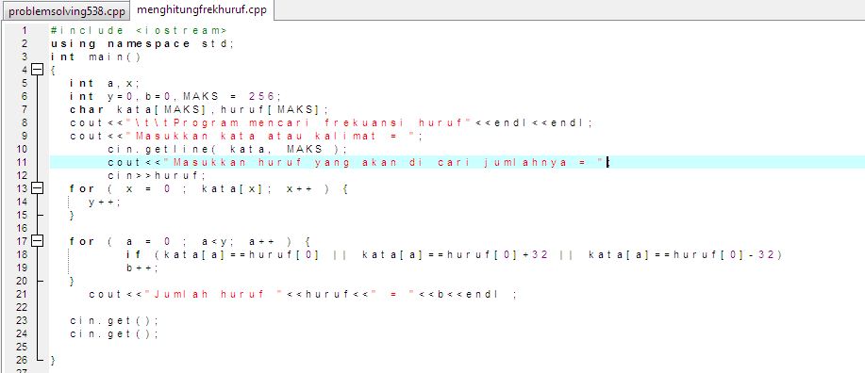
Task: Collapse the for loop fold at line 13
Action: pyautogui.click(x=37, y=189)
